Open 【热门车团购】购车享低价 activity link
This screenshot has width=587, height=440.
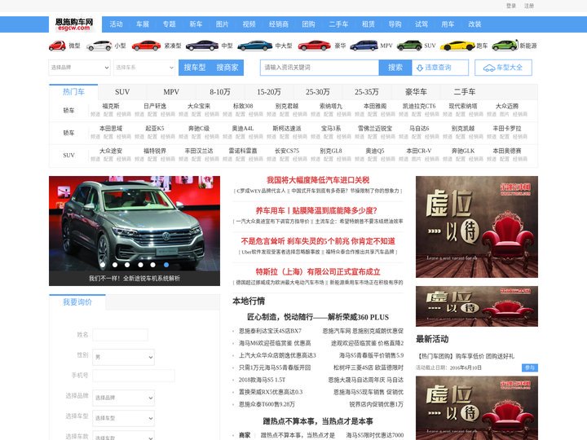click(x=466, y=356)
